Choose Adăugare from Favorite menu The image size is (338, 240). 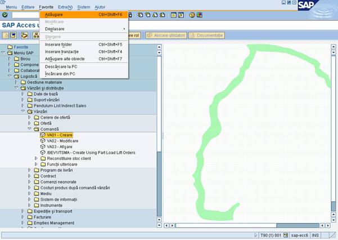coord(84,15)
